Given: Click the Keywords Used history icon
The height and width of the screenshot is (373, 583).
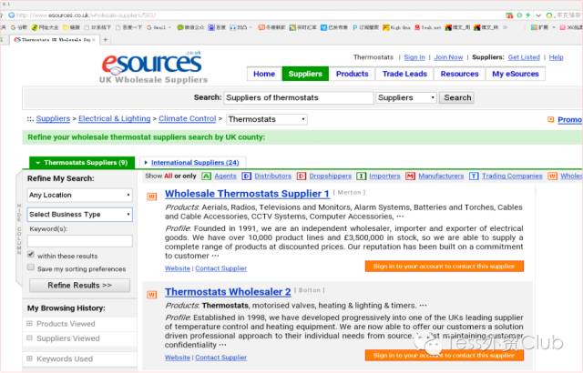Looking at the screenshot, I should (x=30, y=358).
